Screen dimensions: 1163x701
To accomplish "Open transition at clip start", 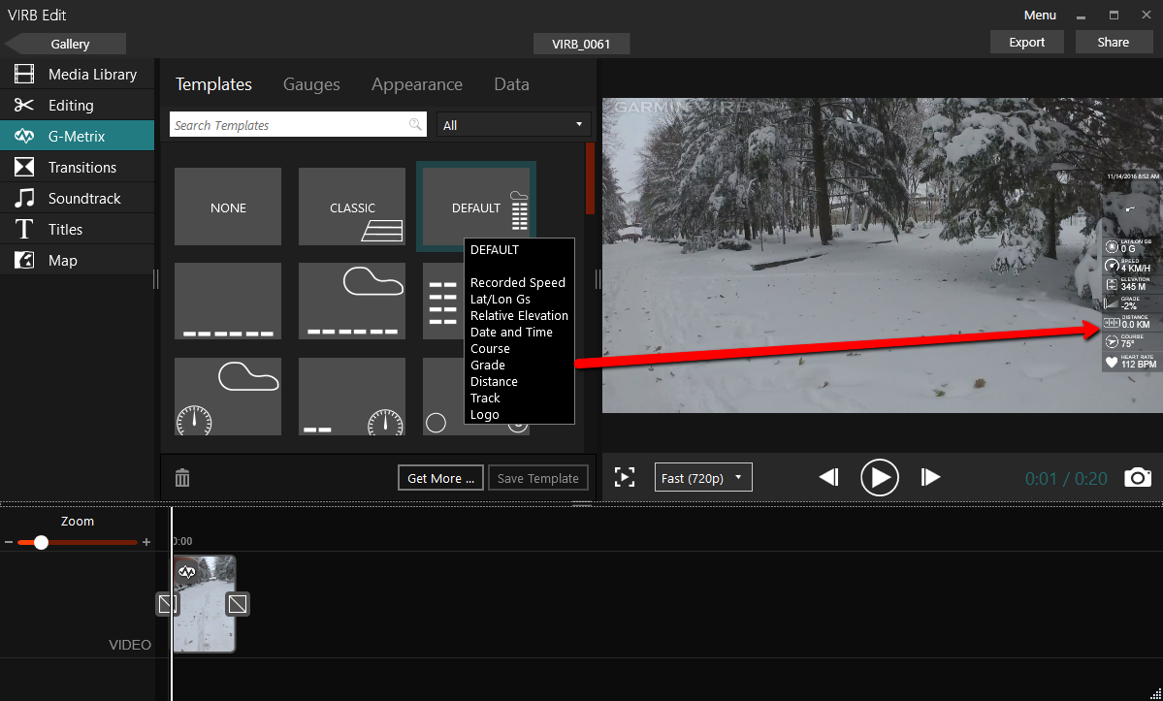I will coord(168,604).
